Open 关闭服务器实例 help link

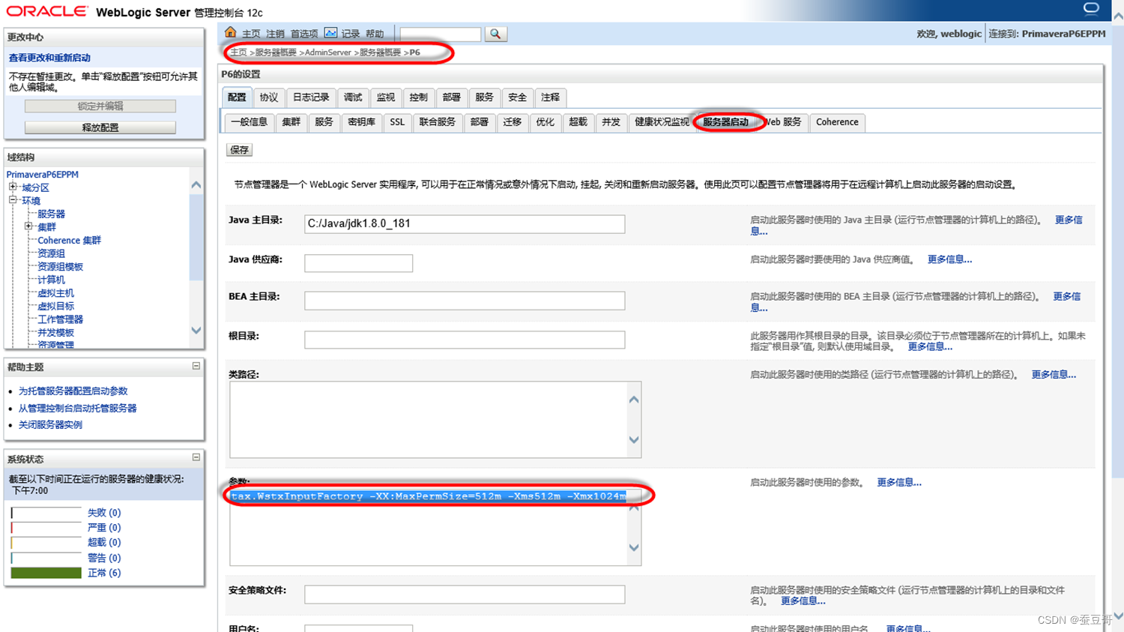click(x=50, y=424)
